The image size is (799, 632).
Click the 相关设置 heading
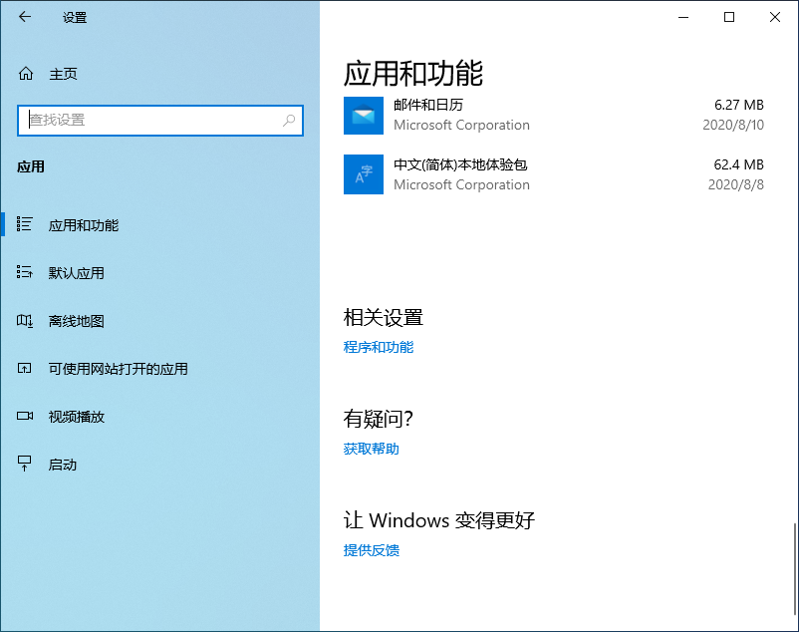[x=384, y=318]
